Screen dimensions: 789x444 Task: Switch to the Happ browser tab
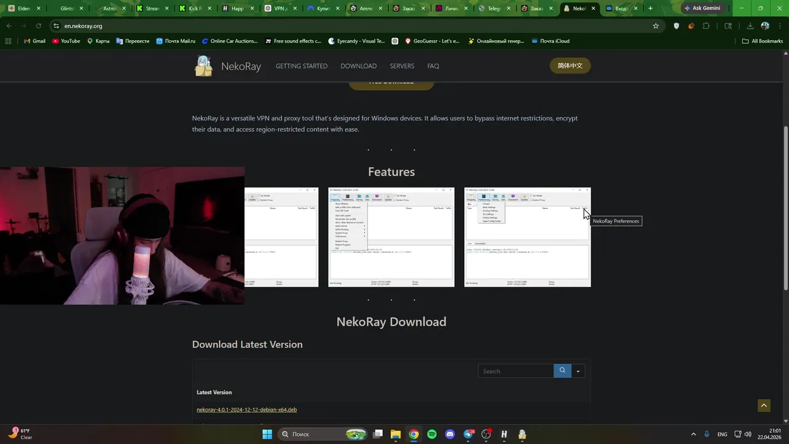[237, 9]
